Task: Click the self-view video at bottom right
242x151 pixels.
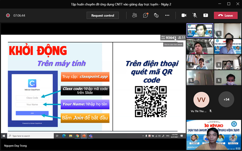Action: point(214,135)
